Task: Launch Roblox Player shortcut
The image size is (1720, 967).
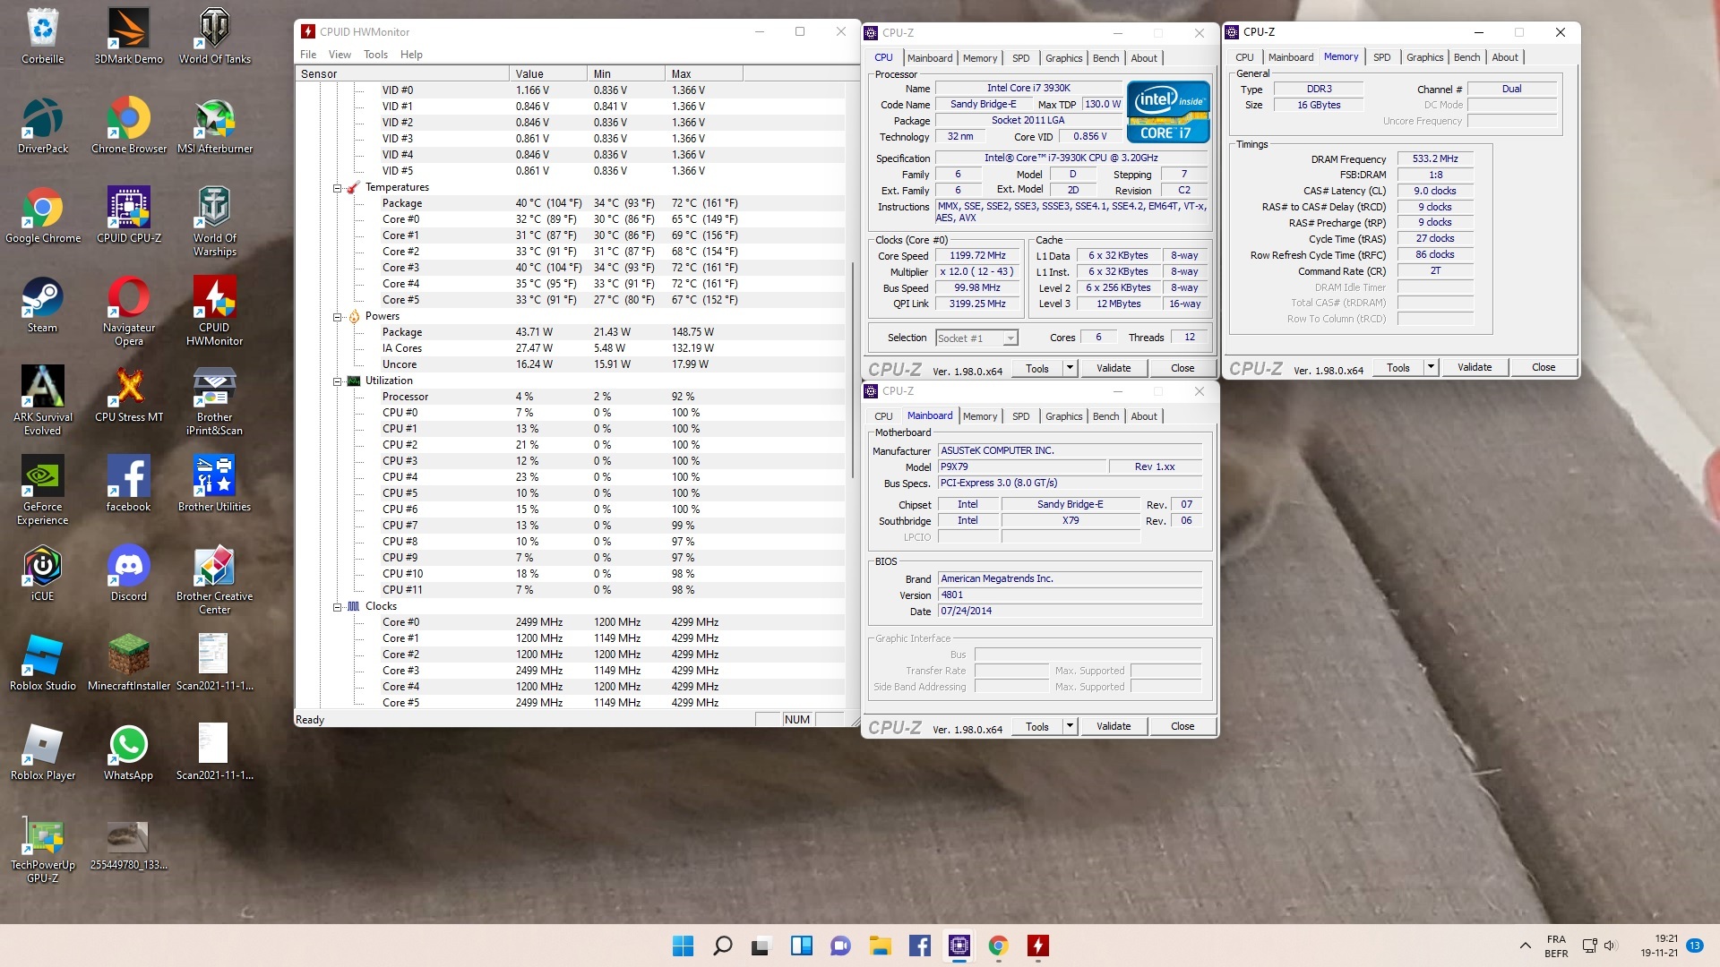Action: 43,752
